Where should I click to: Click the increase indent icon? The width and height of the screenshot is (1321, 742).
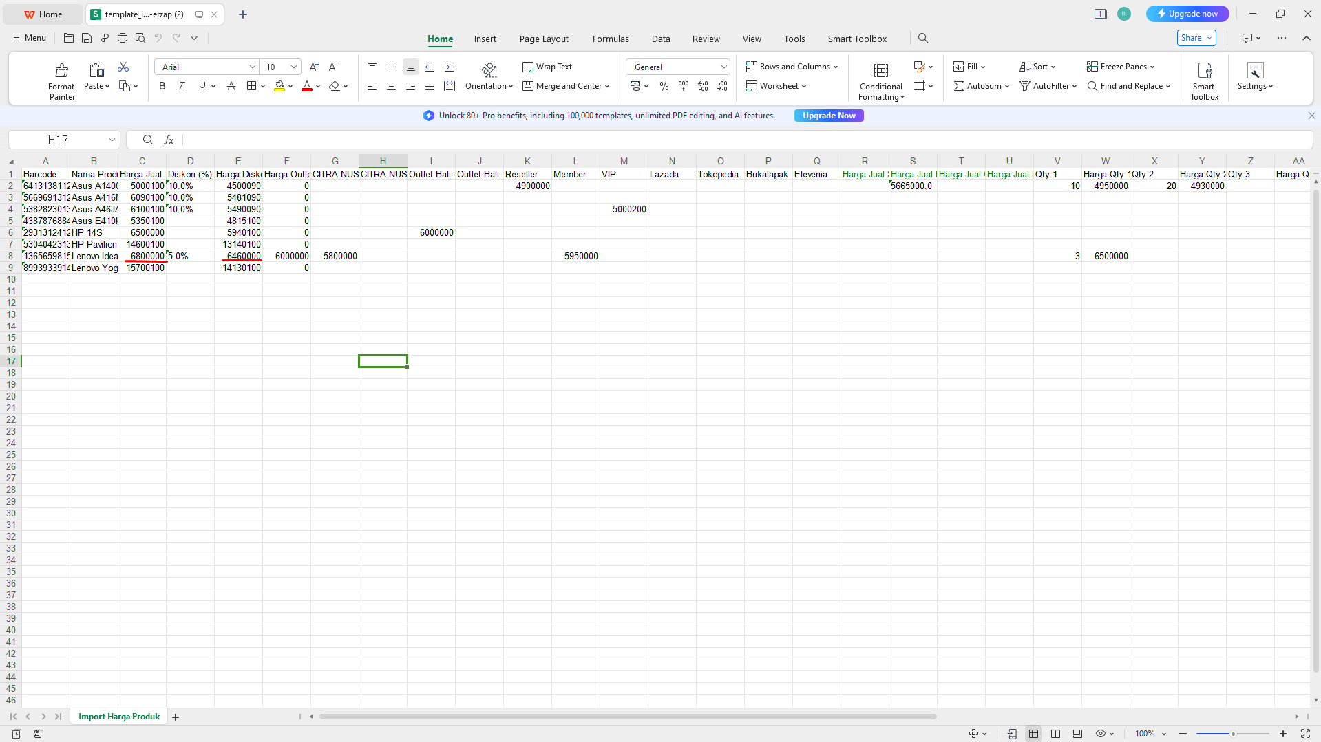pyautogui.click(x=449, y=67)
